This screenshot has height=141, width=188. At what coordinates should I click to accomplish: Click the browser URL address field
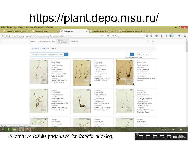[x=55, y=36]
